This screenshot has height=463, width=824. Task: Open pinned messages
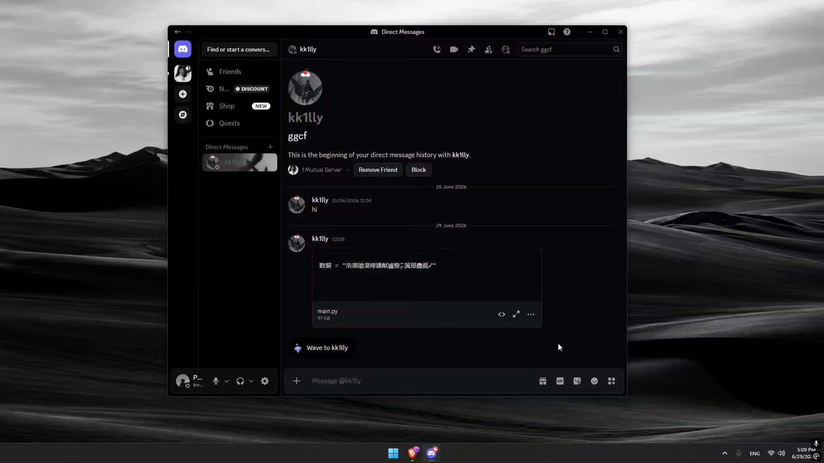click(x=471, y=49)
